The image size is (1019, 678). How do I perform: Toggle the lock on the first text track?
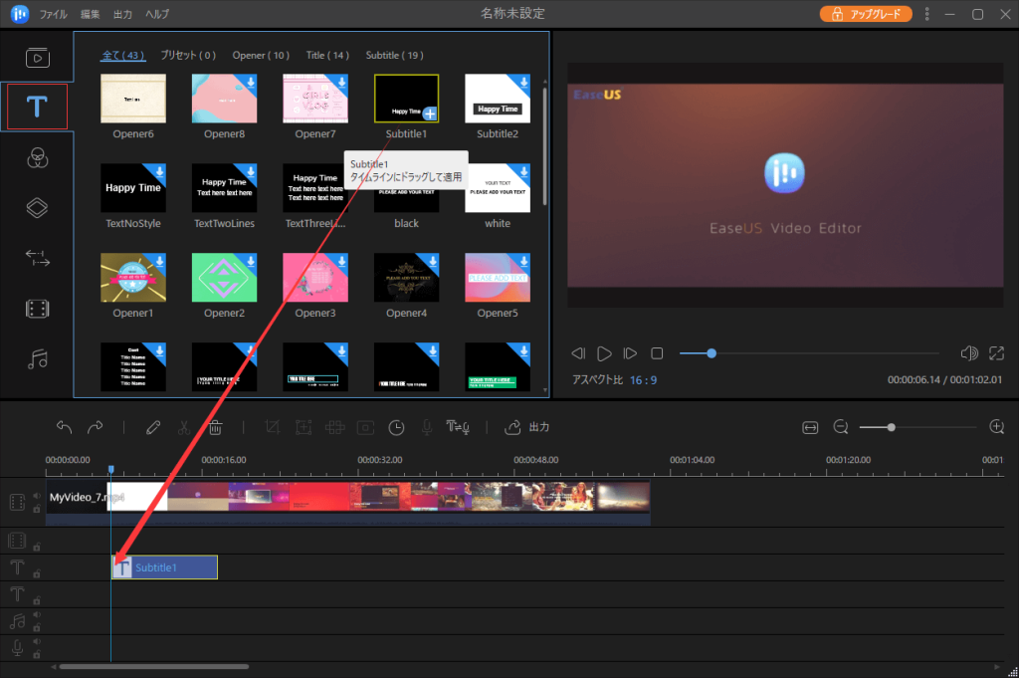click(x=37, y=573)
